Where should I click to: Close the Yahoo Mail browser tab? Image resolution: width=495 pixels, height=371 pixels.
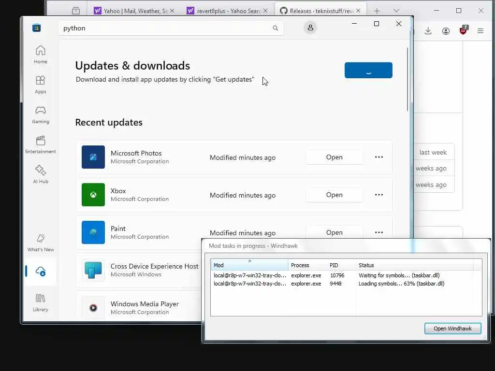tap(172, 11)
